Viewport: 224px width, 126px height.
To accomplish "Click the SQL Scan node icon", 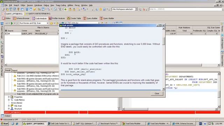I will click(12, 106).
